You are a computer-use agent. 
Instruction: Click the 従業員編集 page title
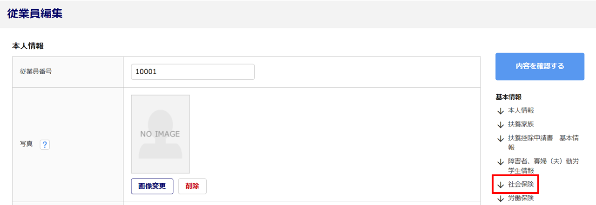click(x=35, y=14)
